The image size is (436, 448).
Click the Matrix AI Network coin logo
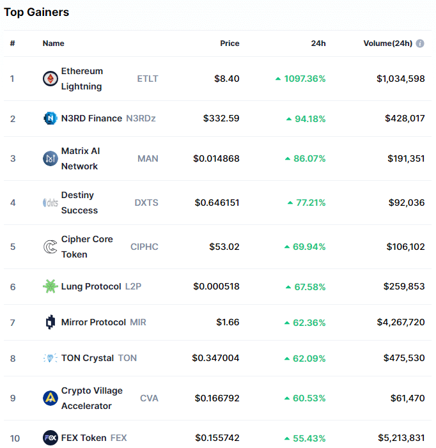[51, 158]
